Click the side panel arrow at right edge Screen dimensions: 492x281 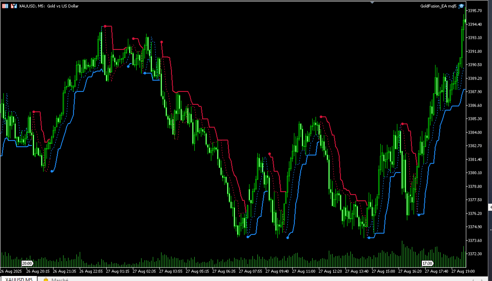pos(490,207)
